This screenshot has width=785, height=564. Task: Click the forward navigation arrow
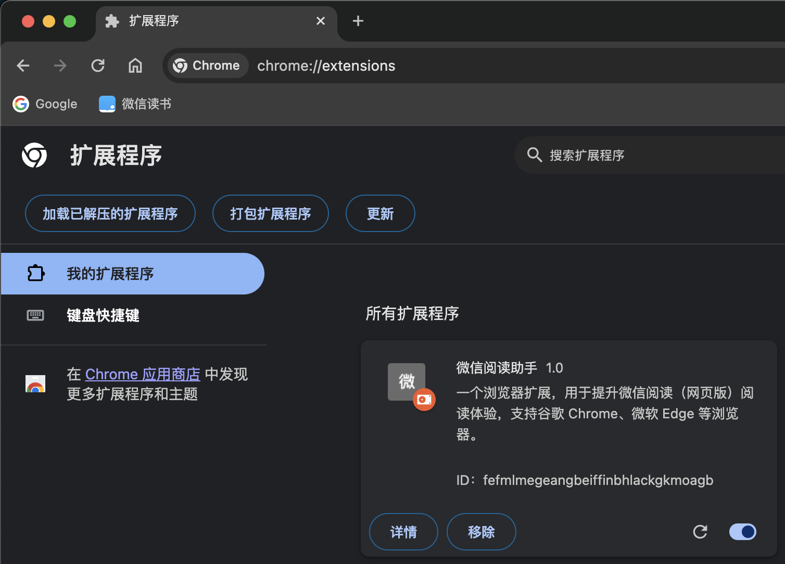(x=60, y=66)
